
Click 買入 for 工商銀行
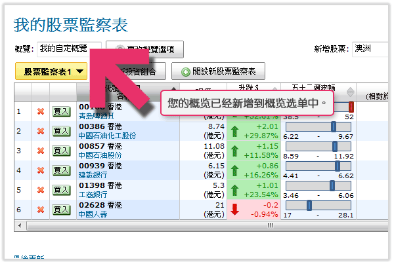(61, 190)
